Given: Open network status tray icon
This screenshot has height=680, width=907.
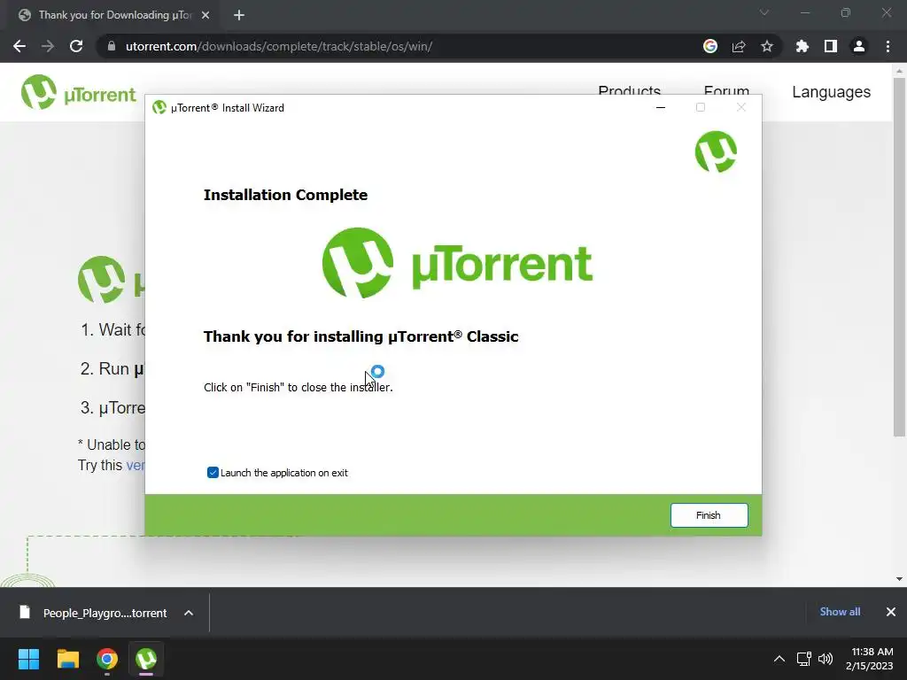Looking at the screenshot, I should (x=803, y=659).
